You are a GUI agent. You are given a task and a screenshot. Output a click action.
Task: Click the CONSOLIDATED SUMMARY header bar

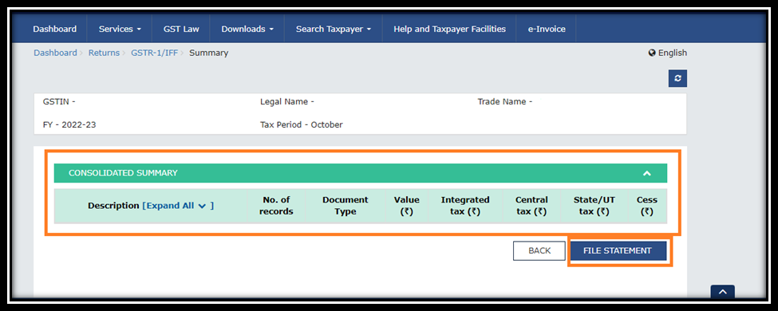pos(360,173)
